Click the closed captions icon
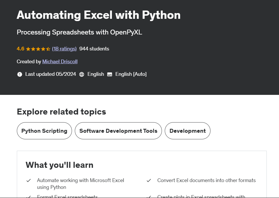Image resolution: width=279 pixels, height=198 pixels. pyautogui.click(x=110, y=74)
